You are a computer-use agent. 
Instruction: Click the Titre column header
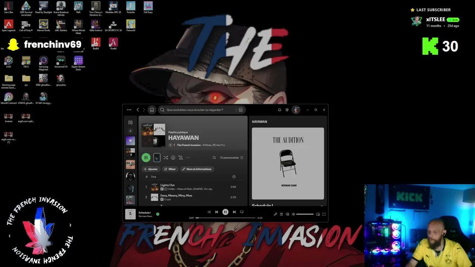153,177
